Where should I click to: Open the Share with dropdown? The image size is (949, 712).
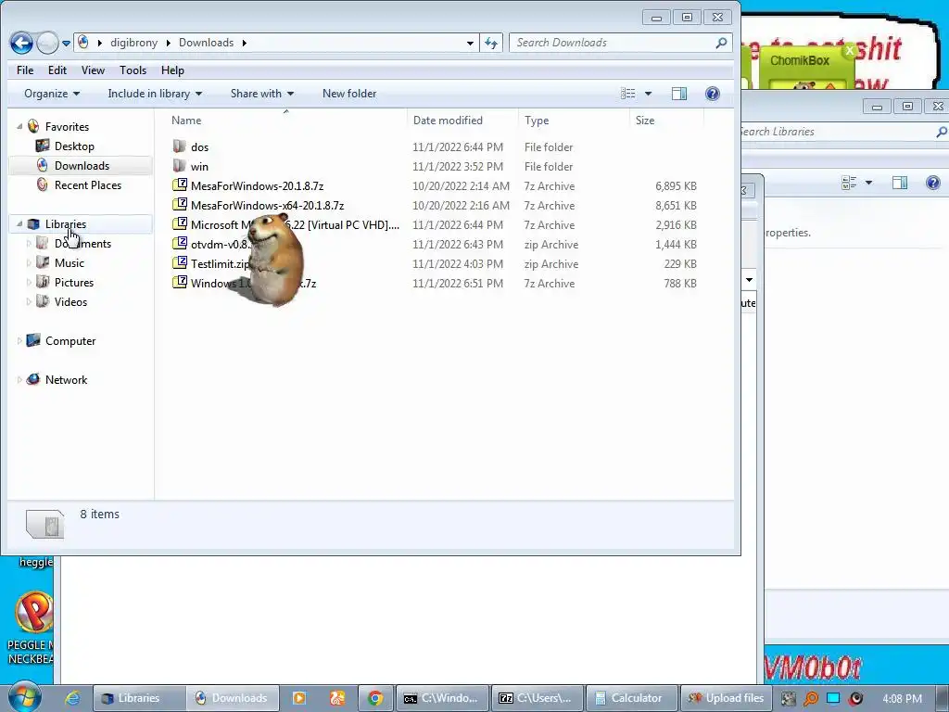[x=262, y=94]
